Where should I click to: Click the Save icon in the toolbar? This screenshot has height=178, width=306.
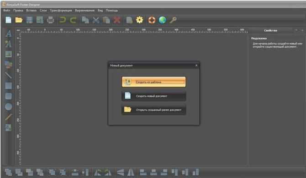click(29, 20)
